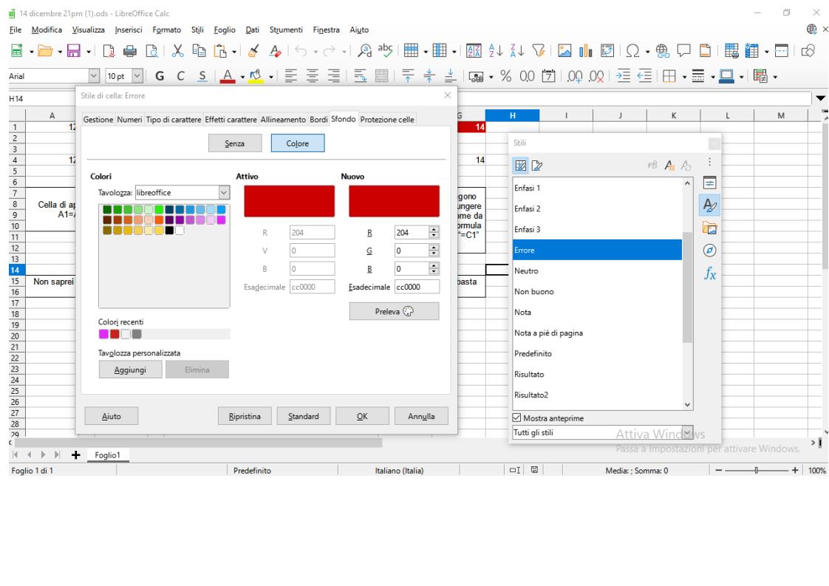Open the Functions deck in sidebar
Screen dimensions: 829x586
coord(708,274)
